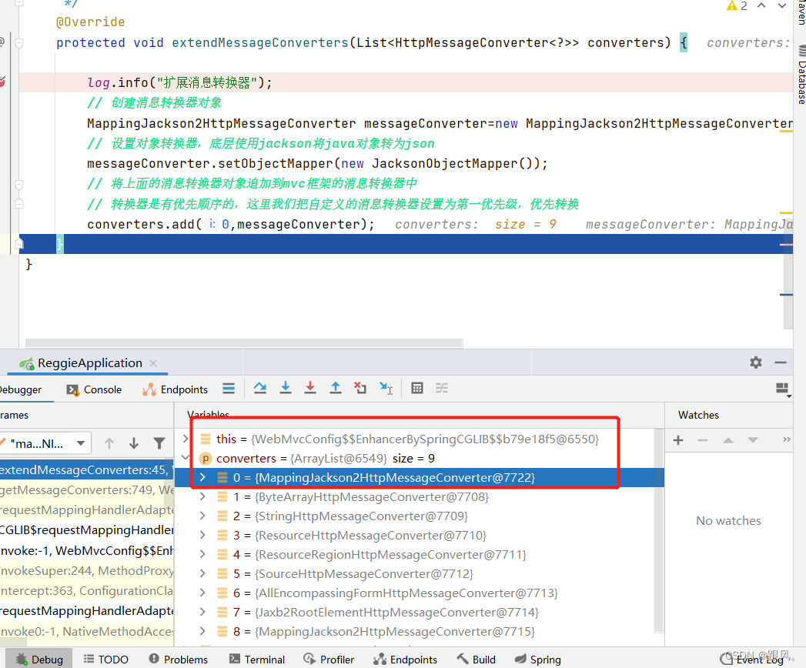Image resolution: width=806 pixels, height=668 pixels.
Task: Expand element 2 StringHttpMessageConverter
Action: tap(202, 516)
